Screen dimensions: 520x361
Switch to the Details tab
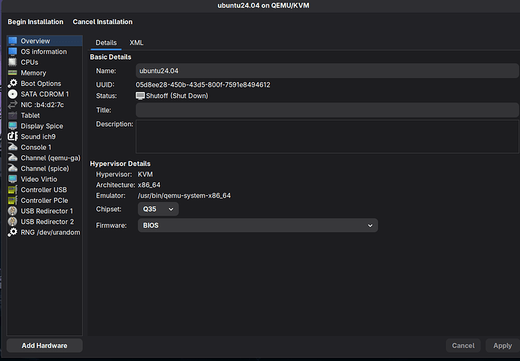click(106, 43)
